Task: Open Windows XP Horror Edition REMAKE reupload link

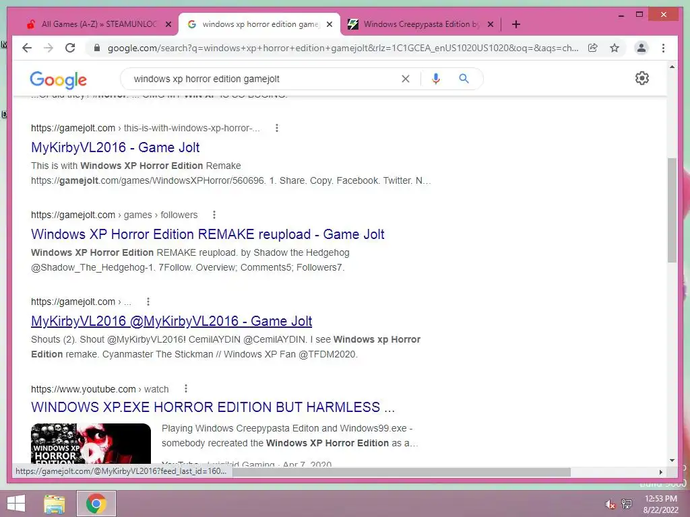Action: point(208,234)
